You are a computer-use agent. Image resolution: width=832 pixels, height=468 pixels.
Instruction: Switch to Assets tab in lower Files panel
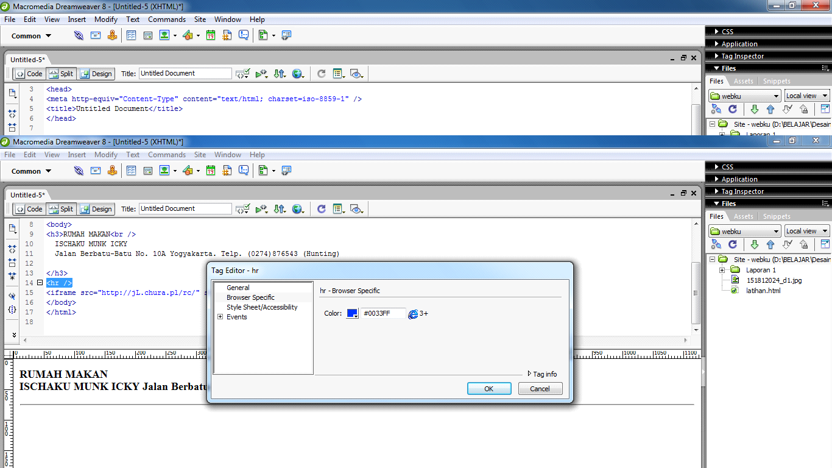(x=743, y=216)
